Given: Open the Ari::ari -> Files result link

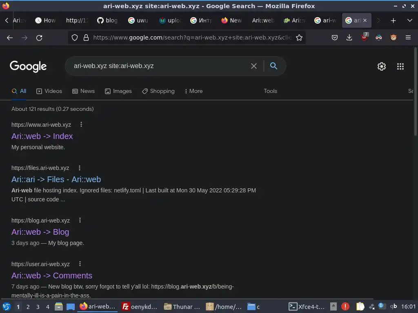Looking at the screenshot, I should [x=56, y=179].
